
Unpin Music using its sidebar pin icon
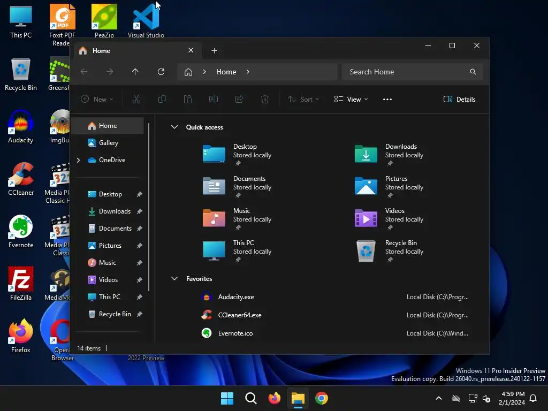(x=140, y=263)
